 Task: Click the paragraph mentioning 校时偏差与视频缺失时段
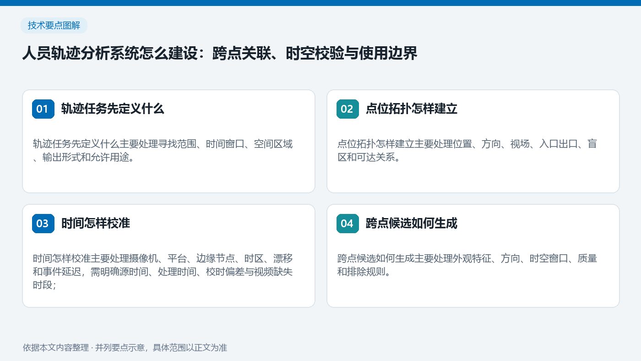[163, 272]
